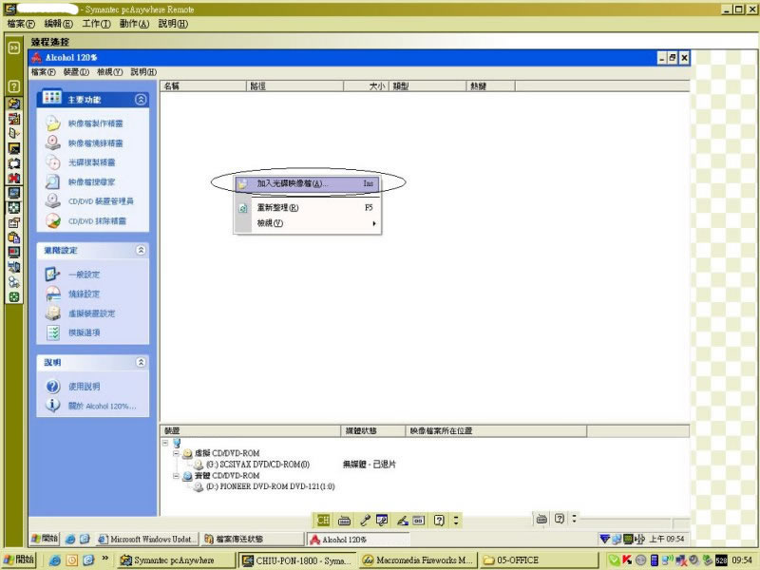Image resolution: width=760 pixels, height=570 pixels.
Task: Choose 重新整理(R) in the context menu
Action: point(307,207)
